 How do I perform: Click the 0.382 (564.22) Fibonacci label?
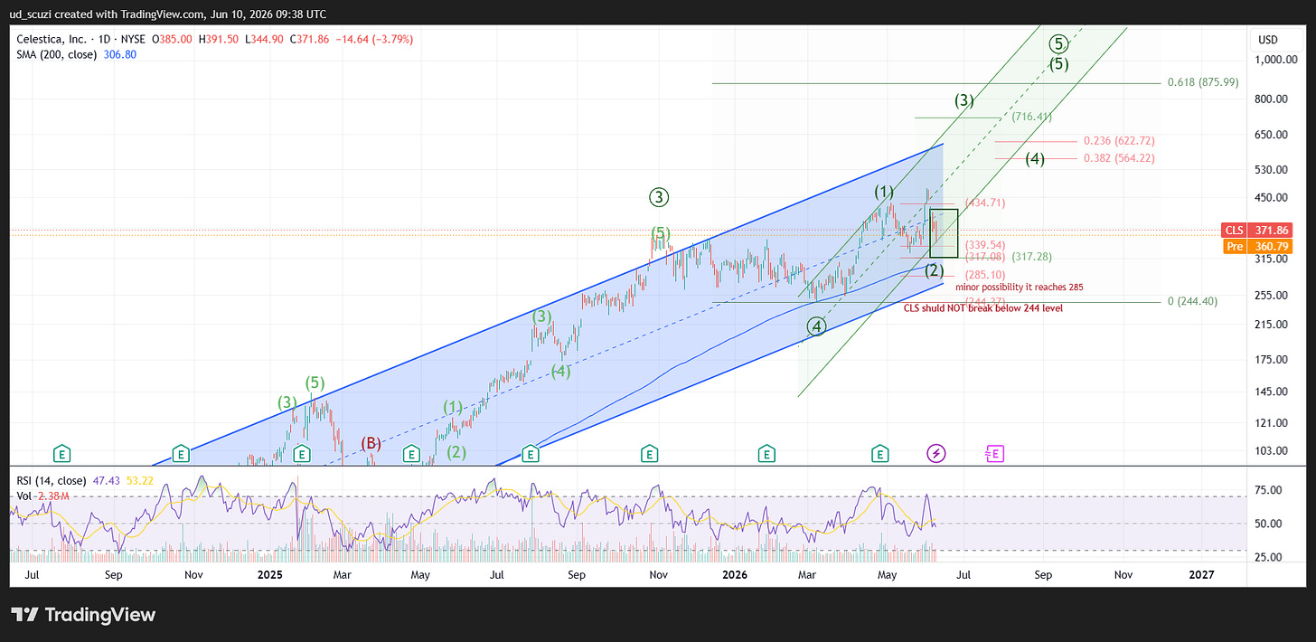(1119, 157)
